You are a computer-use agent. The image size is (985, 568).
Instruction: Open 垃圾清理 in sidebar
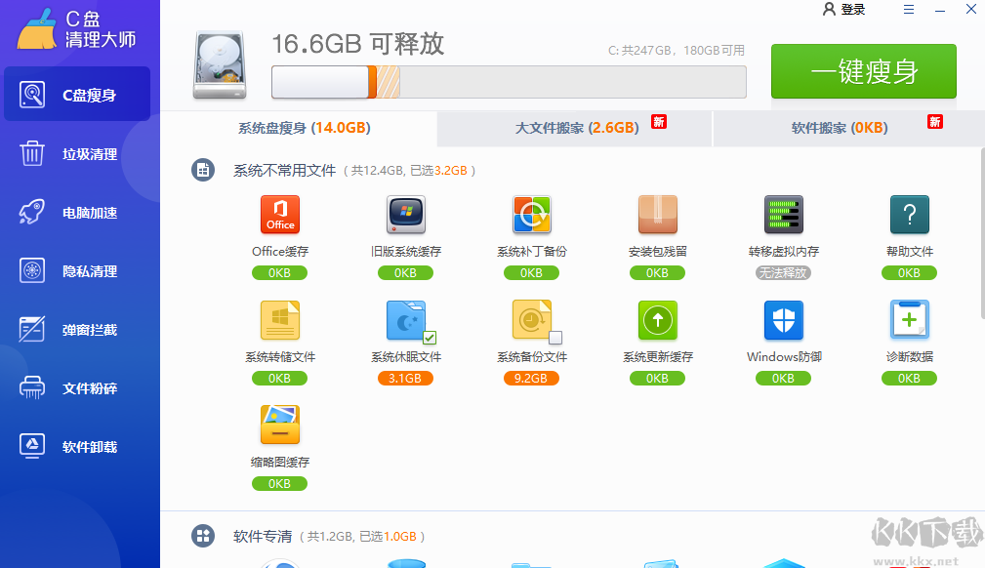coord(77,154)
